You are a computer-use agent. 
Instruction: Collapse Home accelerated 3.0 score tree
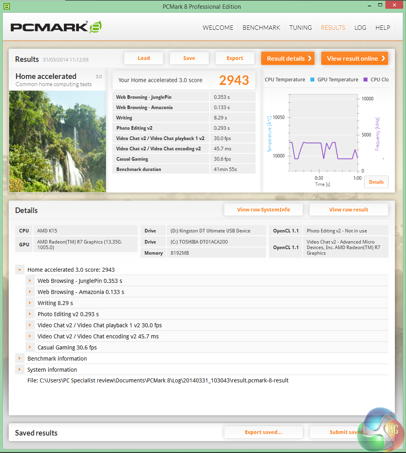20,270
